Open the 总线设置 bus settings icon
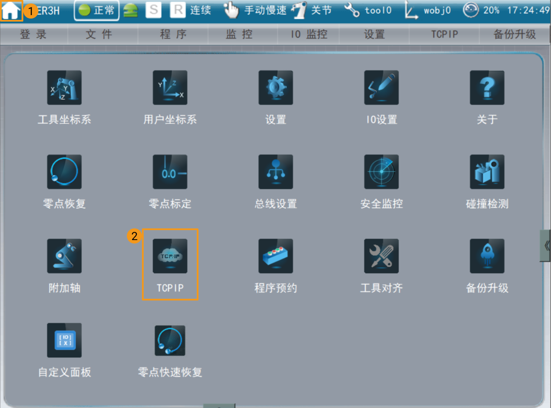 pyautogui.click(x=276, y=172)
